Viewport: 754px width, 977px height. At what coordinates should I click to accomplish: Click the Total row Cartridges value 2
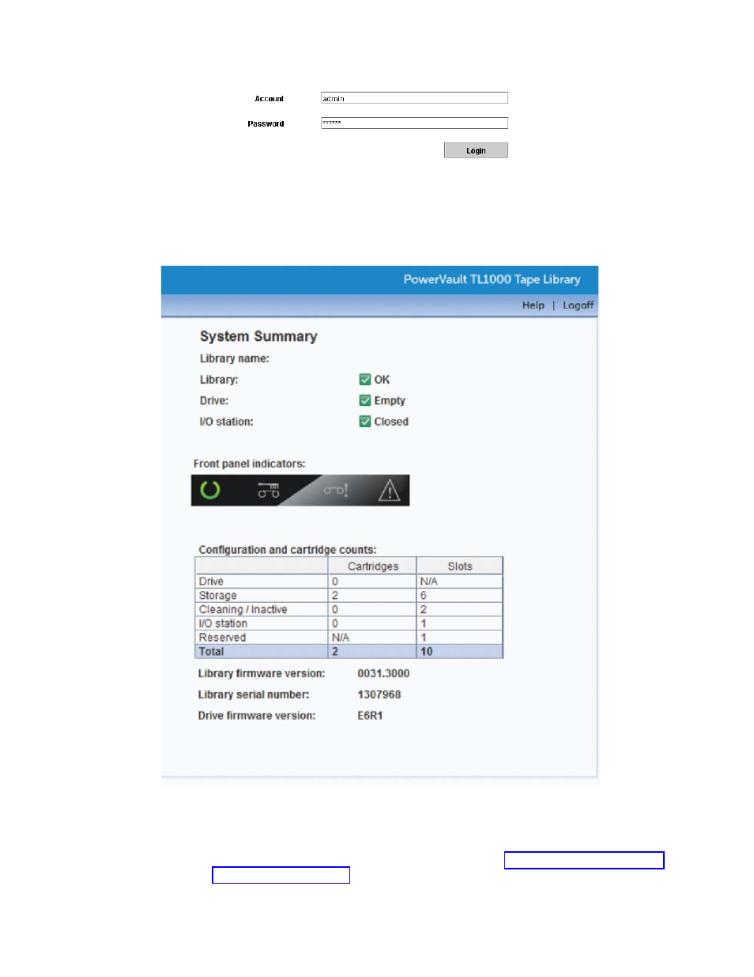point(335,652)
